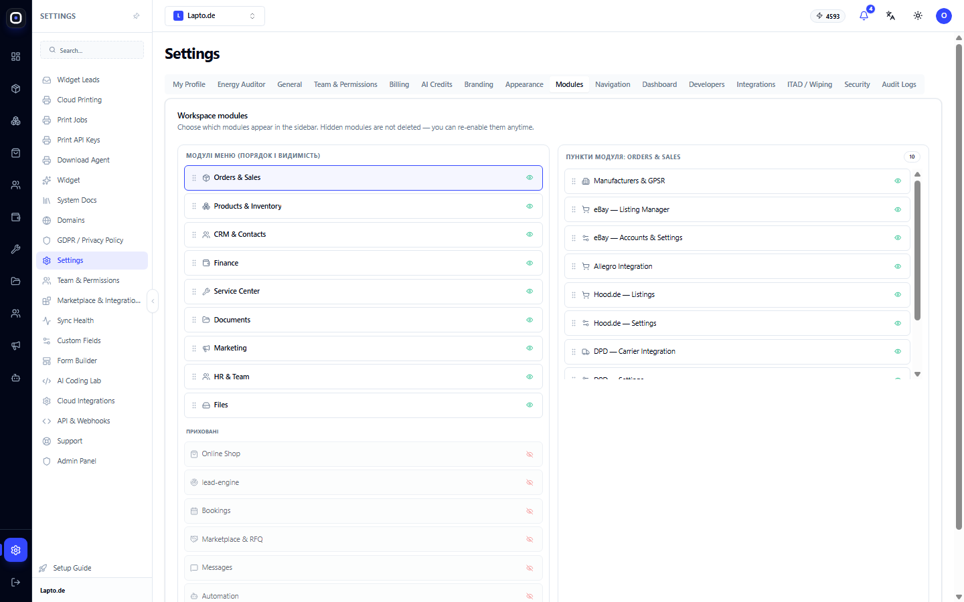Click drag handle of DPD — Carrier Integration
This screenshot has width=964, height=602.
(574, 352)
